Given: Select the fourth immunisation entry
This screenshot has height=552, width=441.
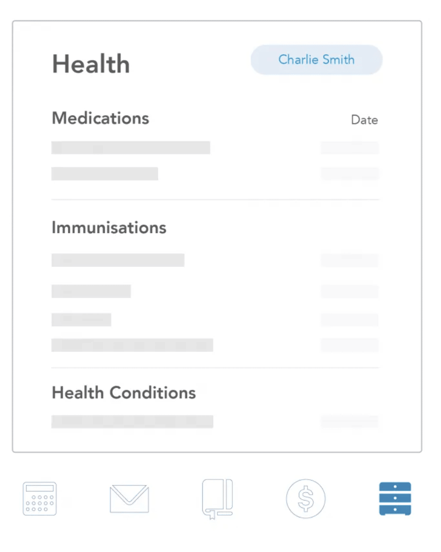Looking at the screenshot, I should pyautogui.click(x=132, y=345).
